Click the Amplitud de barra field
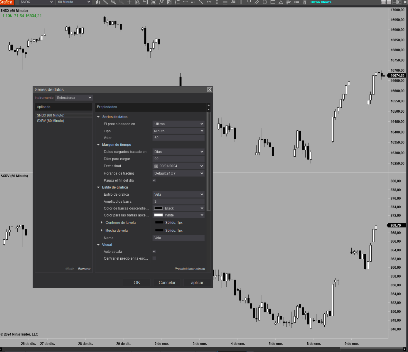This screenshot has width=408, height=352. point(178,201)
